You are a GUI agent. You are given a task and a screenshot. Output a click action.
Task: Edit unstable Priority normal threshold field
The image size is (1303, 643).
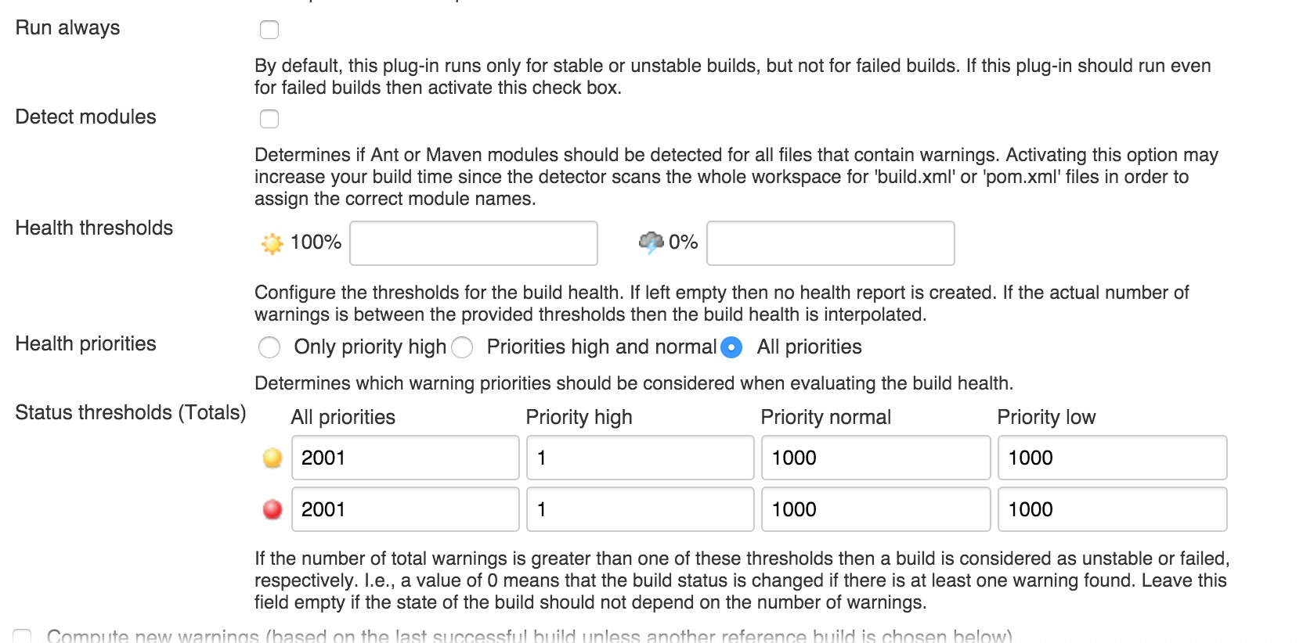point(875,458)
